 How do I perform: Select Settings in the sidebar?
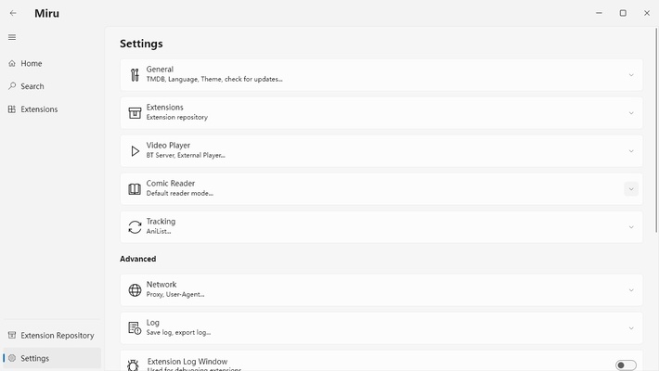click(34, 358)
